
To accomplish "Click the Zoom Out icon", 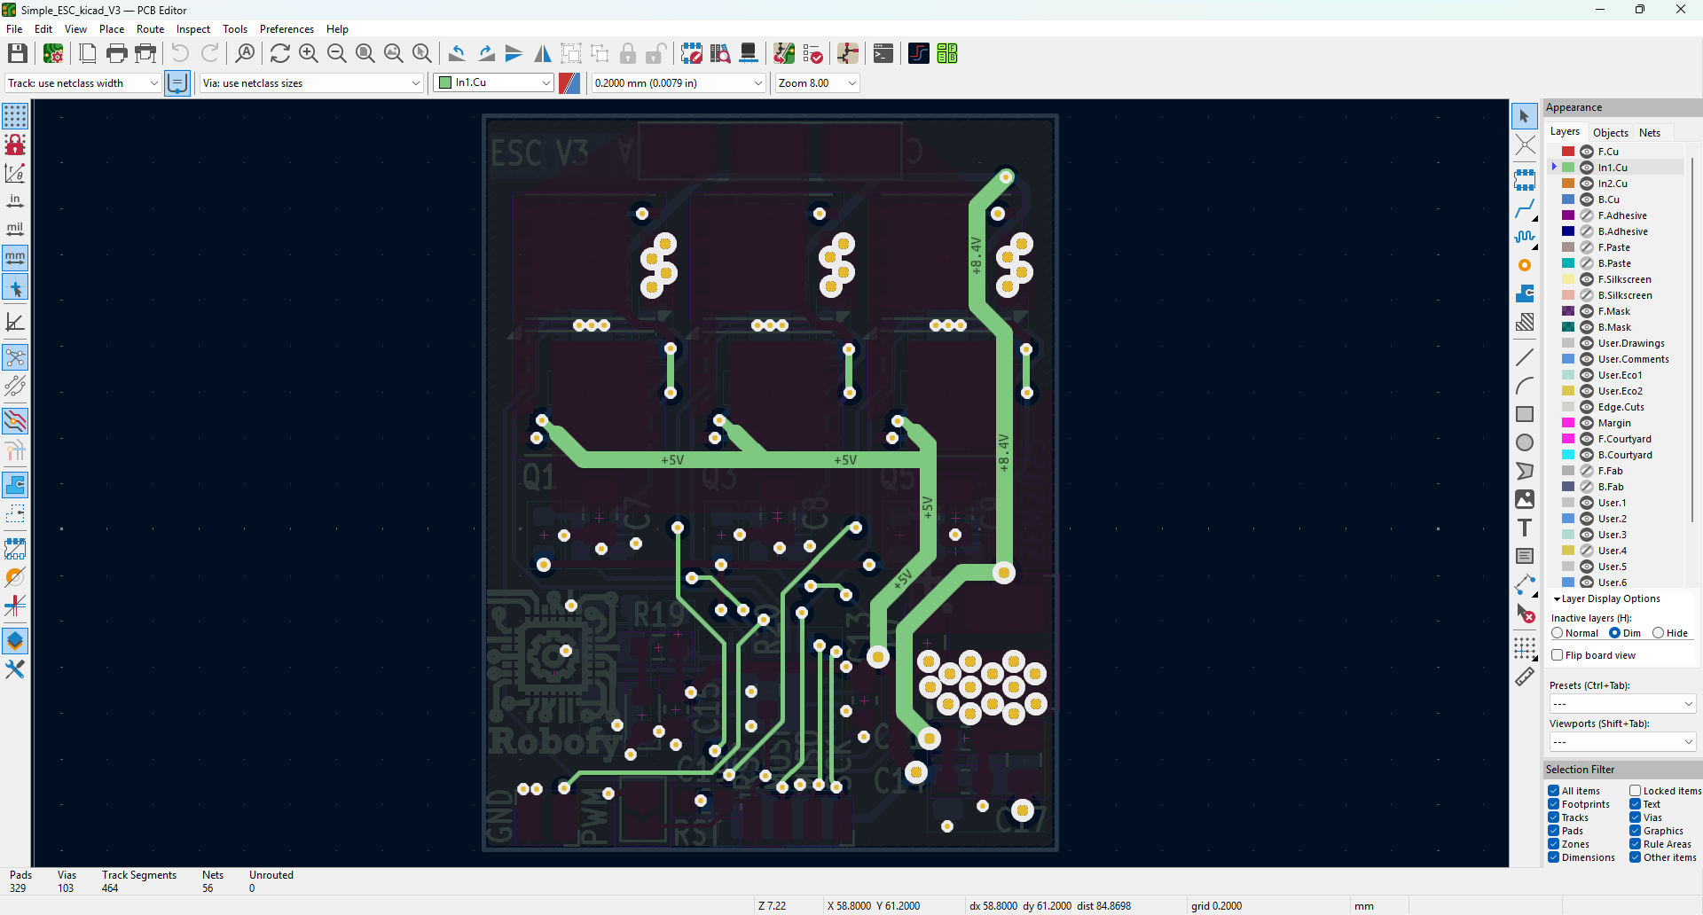I will pos(337,54).
